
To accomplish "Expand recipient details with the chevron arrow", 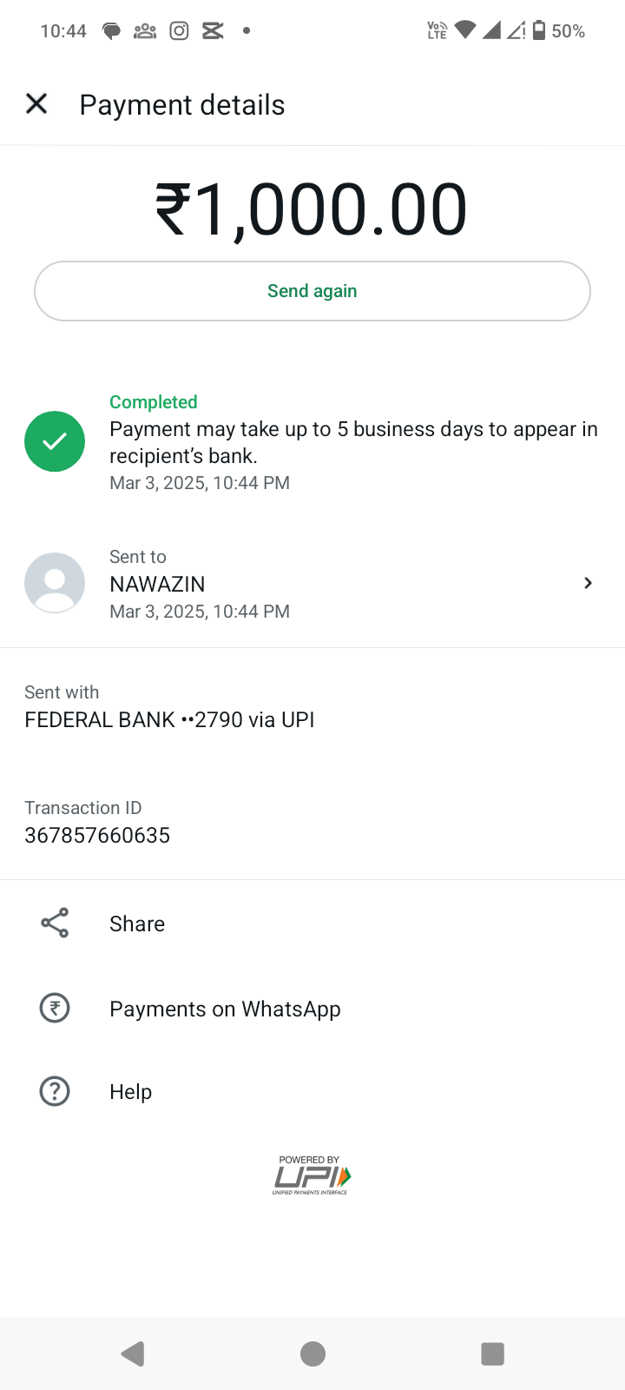I will (x=588, y=583).
